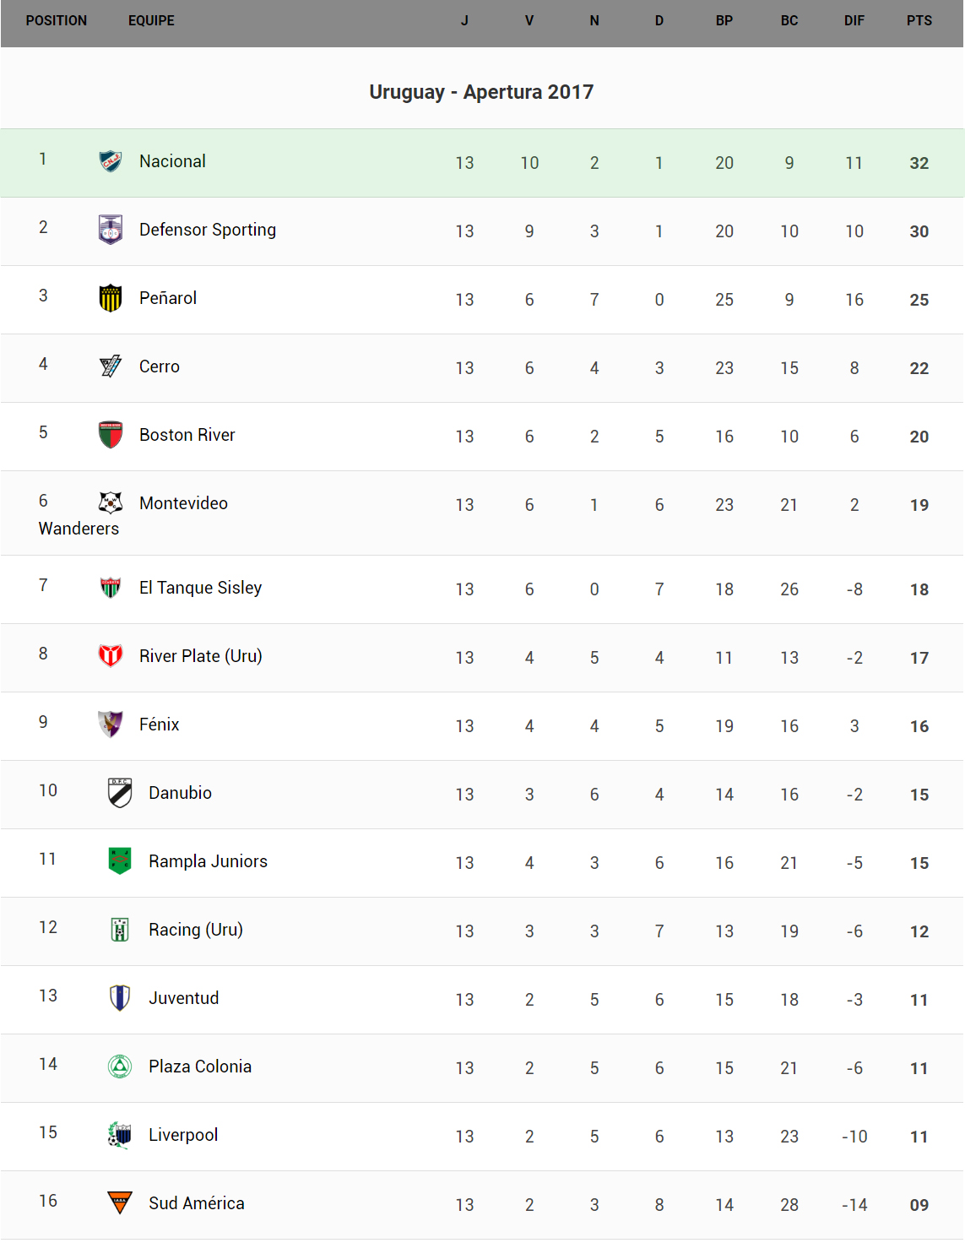
Task: Click the River Plate (Uru) crest icon
Action: pyautogui.click(x=111, y=656)
